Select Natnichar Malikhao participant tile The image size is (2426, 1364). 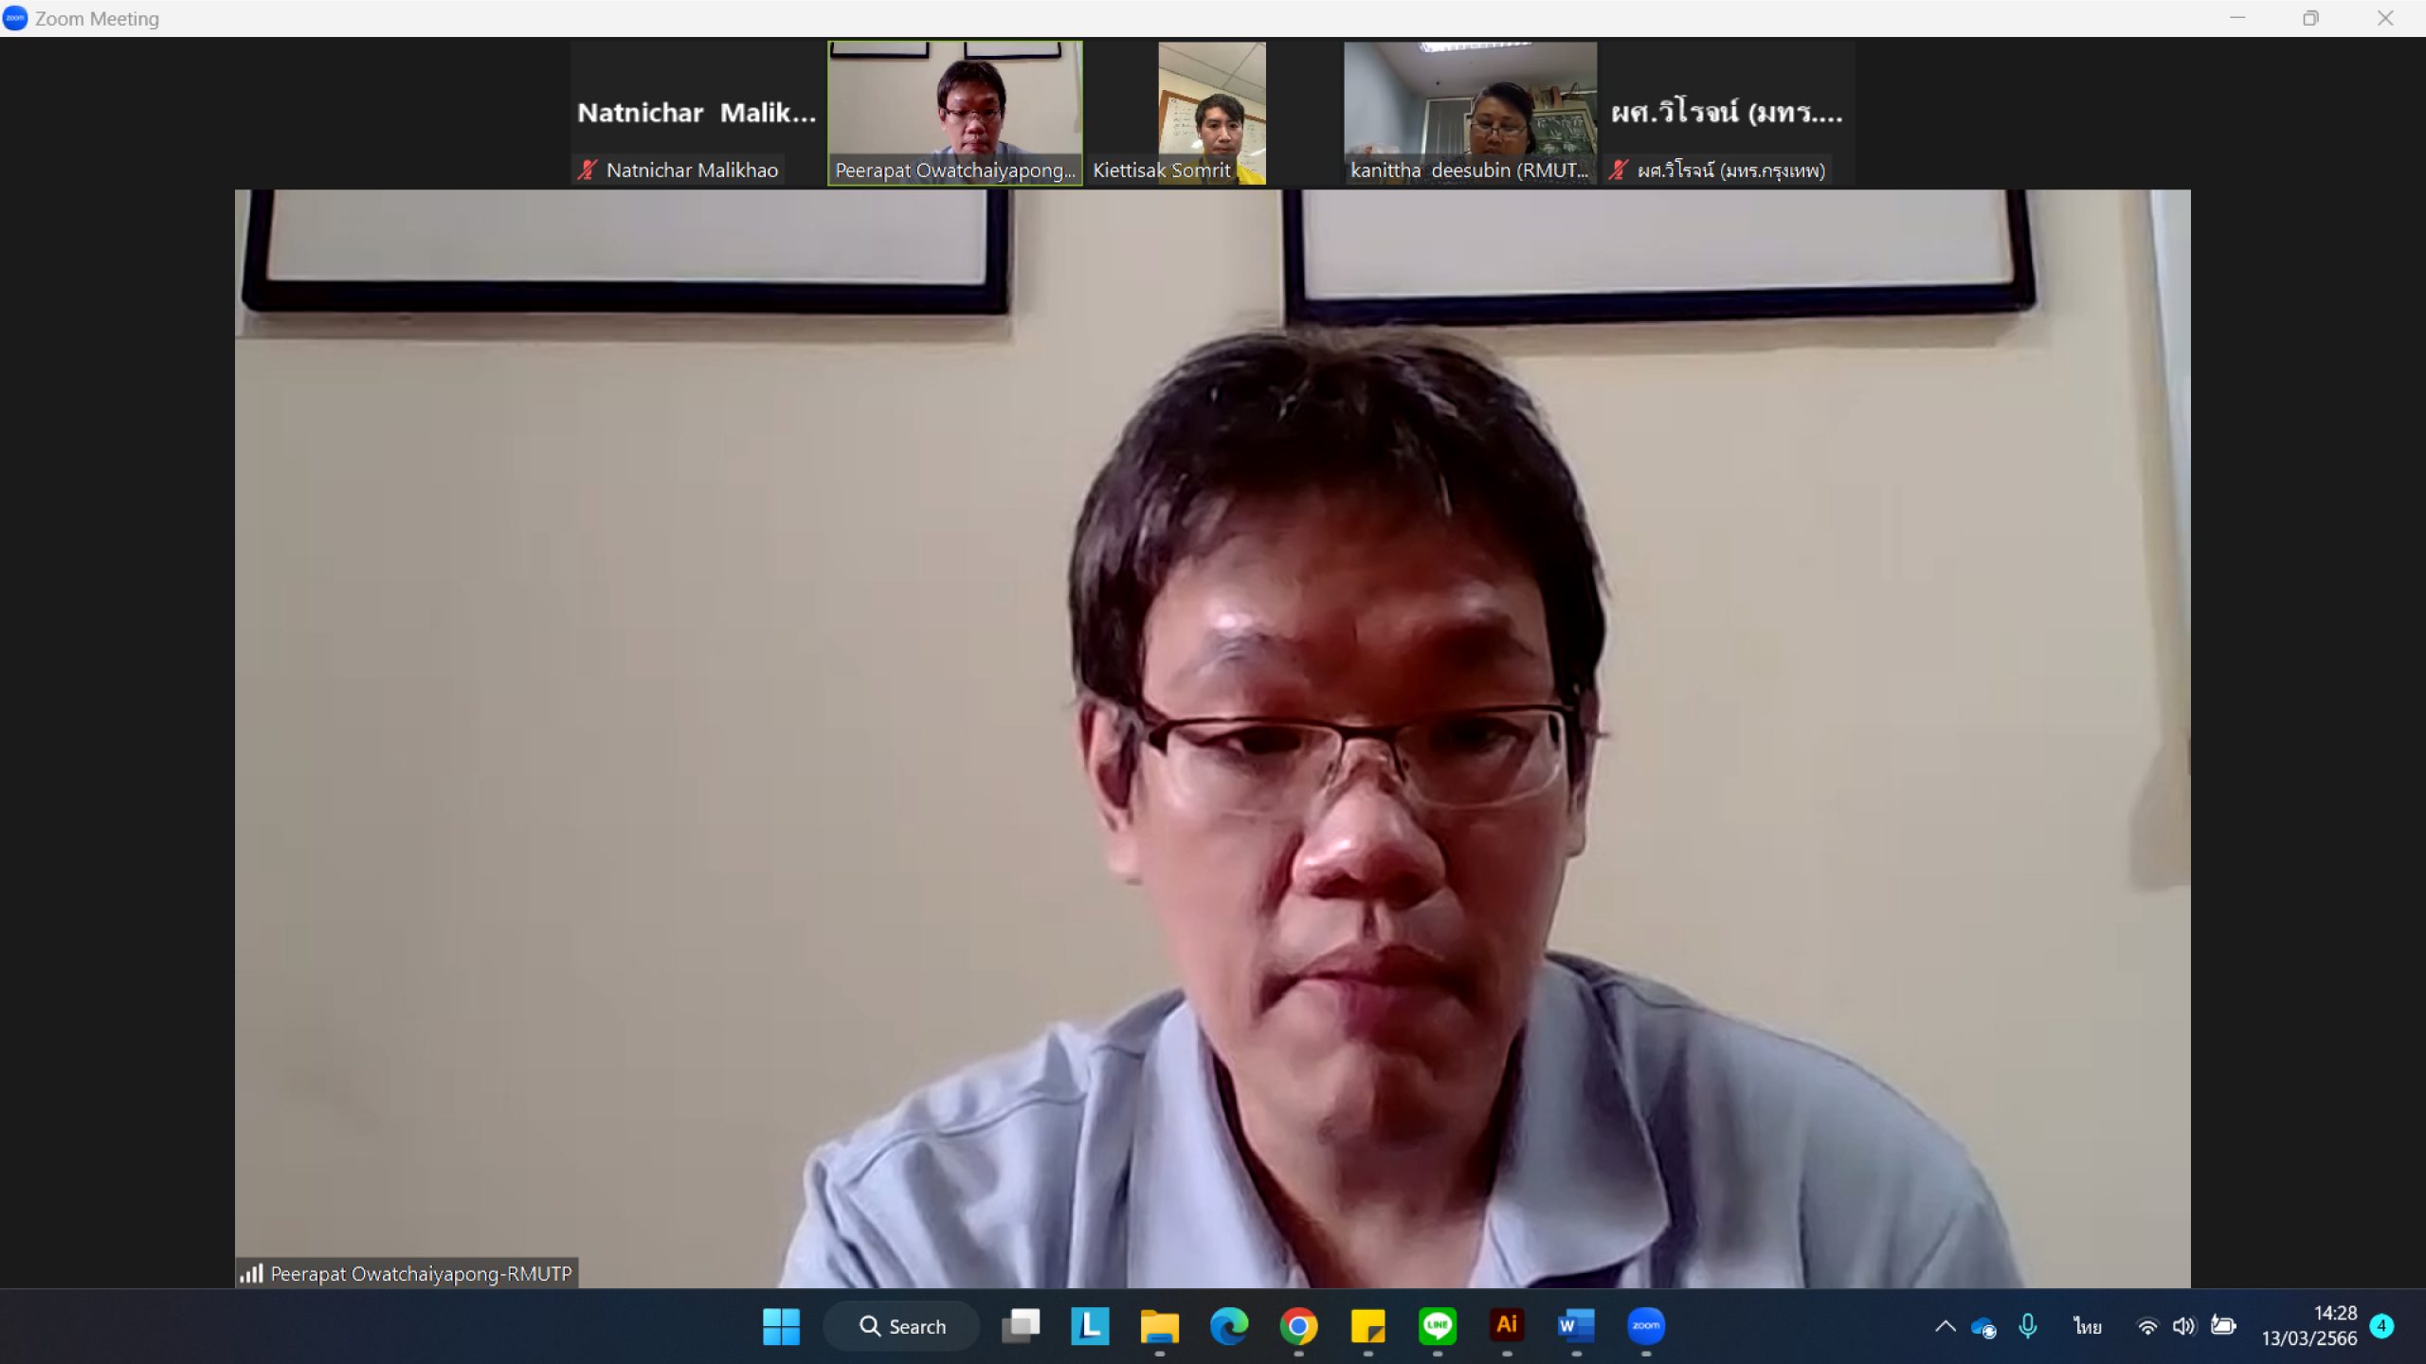[x=697, y=113]
